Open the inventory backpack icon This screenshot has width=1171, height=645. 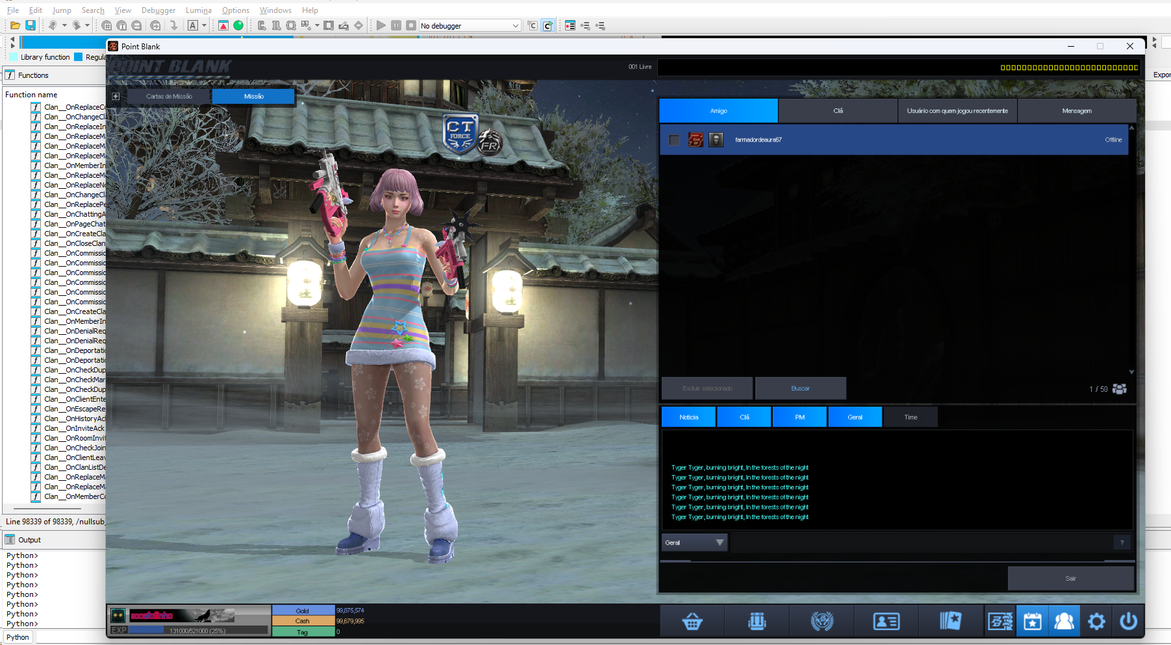click(757, 622)
